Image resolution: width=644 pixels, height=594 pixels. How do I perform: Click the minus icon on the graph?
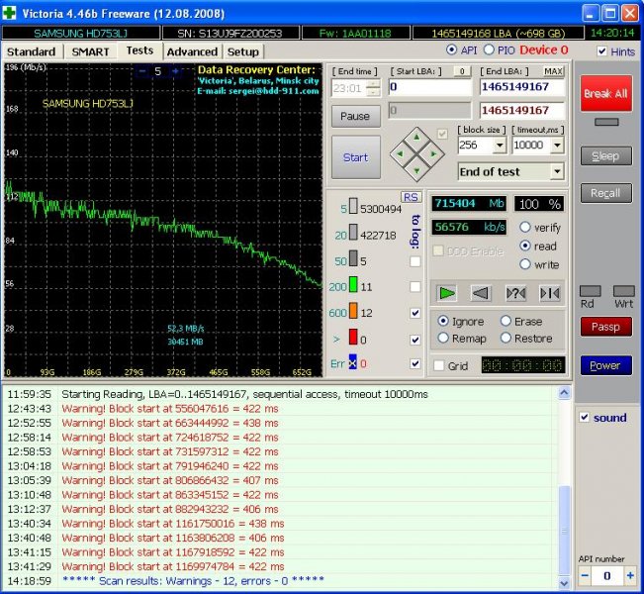point(143,71)
